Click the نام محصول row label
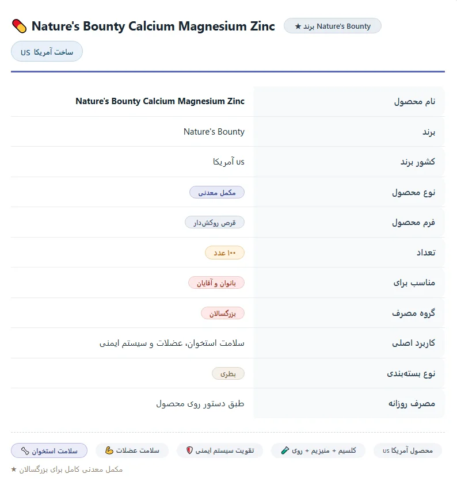457x485 pixels. 414,101
